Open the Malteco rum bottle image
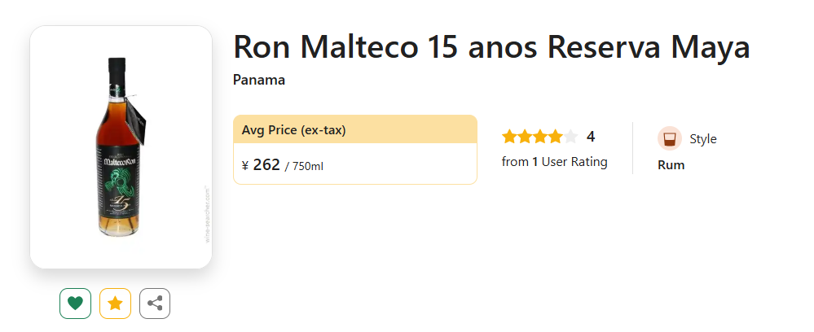The height and width of the screenshot is (332, 814). click(121, 146)
